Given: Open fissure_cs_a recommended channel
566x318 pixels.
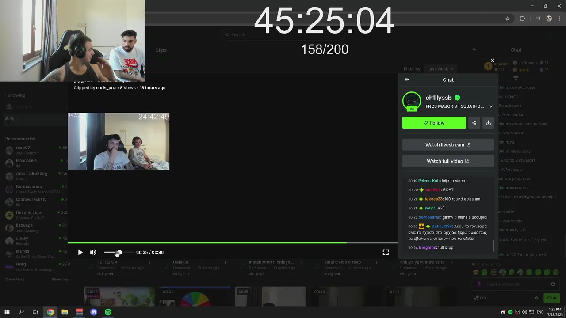Looking at the screenshot, I should [x=35, y=215].
